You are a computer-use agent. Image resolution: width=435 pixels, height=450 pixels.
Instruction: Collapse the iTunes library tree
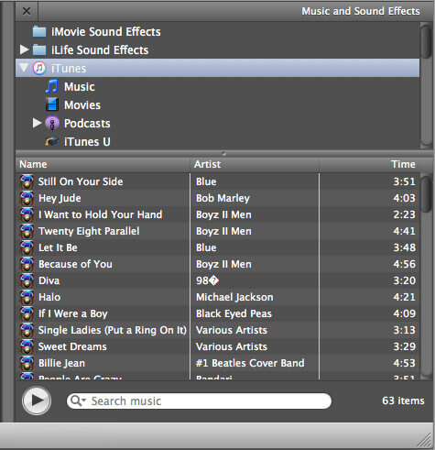click(x=24, y=68)
